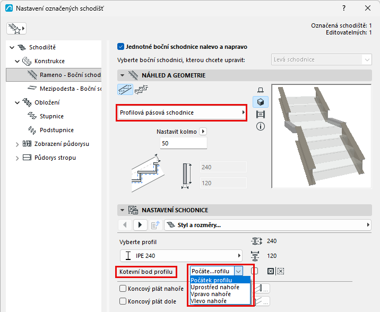Select solid crossed-box mirror icon
Viewport: 380px width, 312px height.
pos(271,271)
